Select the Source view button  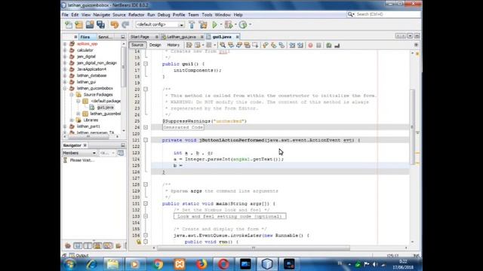(137, 45)
